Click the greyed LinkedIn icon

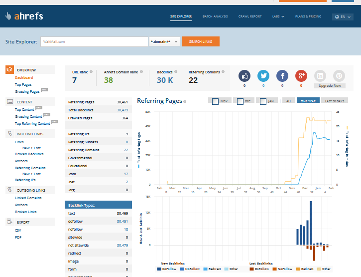point(320,76)
